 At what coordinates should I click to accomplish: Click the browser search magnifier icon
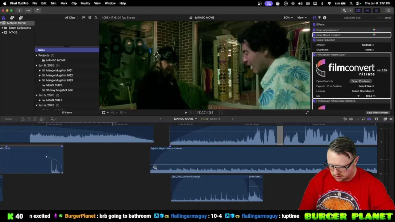click(96, 18)
